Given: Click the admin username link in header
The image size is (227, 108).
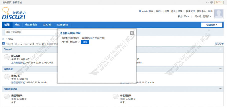Looking at the screenshot, I should click(145, 11).
